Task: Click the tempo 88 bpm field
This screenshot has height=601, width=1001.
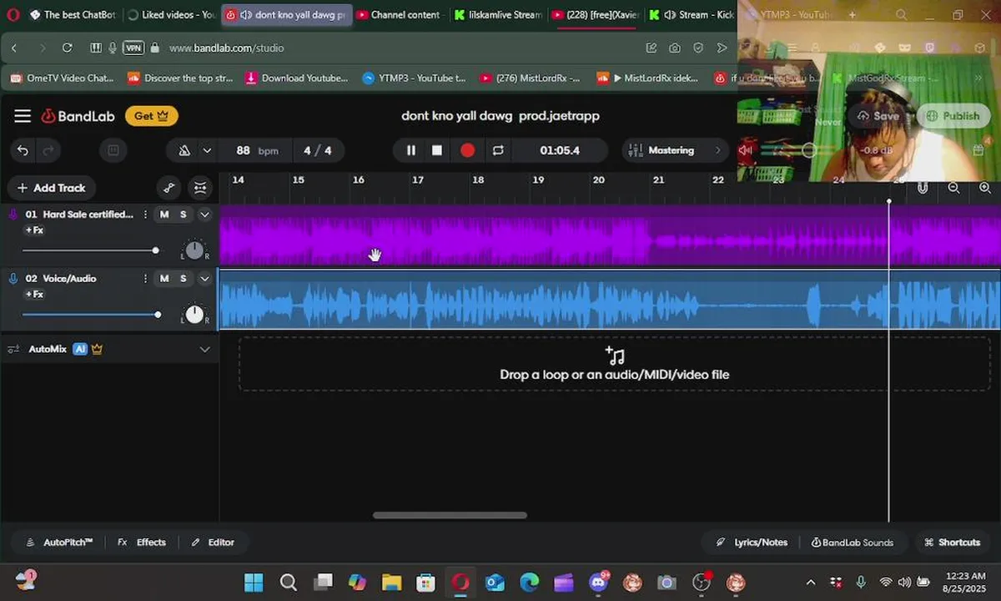Action: tap(257, 150)
